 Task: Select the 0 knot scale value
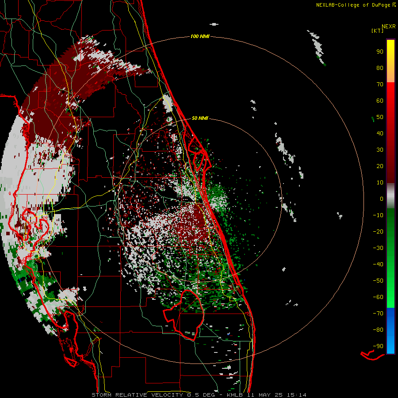[382, 199]
